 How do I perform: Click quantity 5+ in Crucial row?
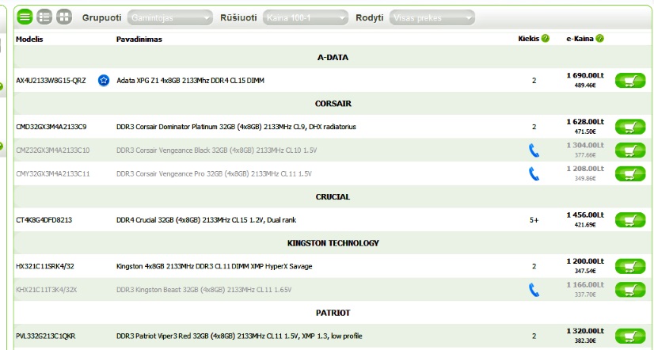point(534,220)
